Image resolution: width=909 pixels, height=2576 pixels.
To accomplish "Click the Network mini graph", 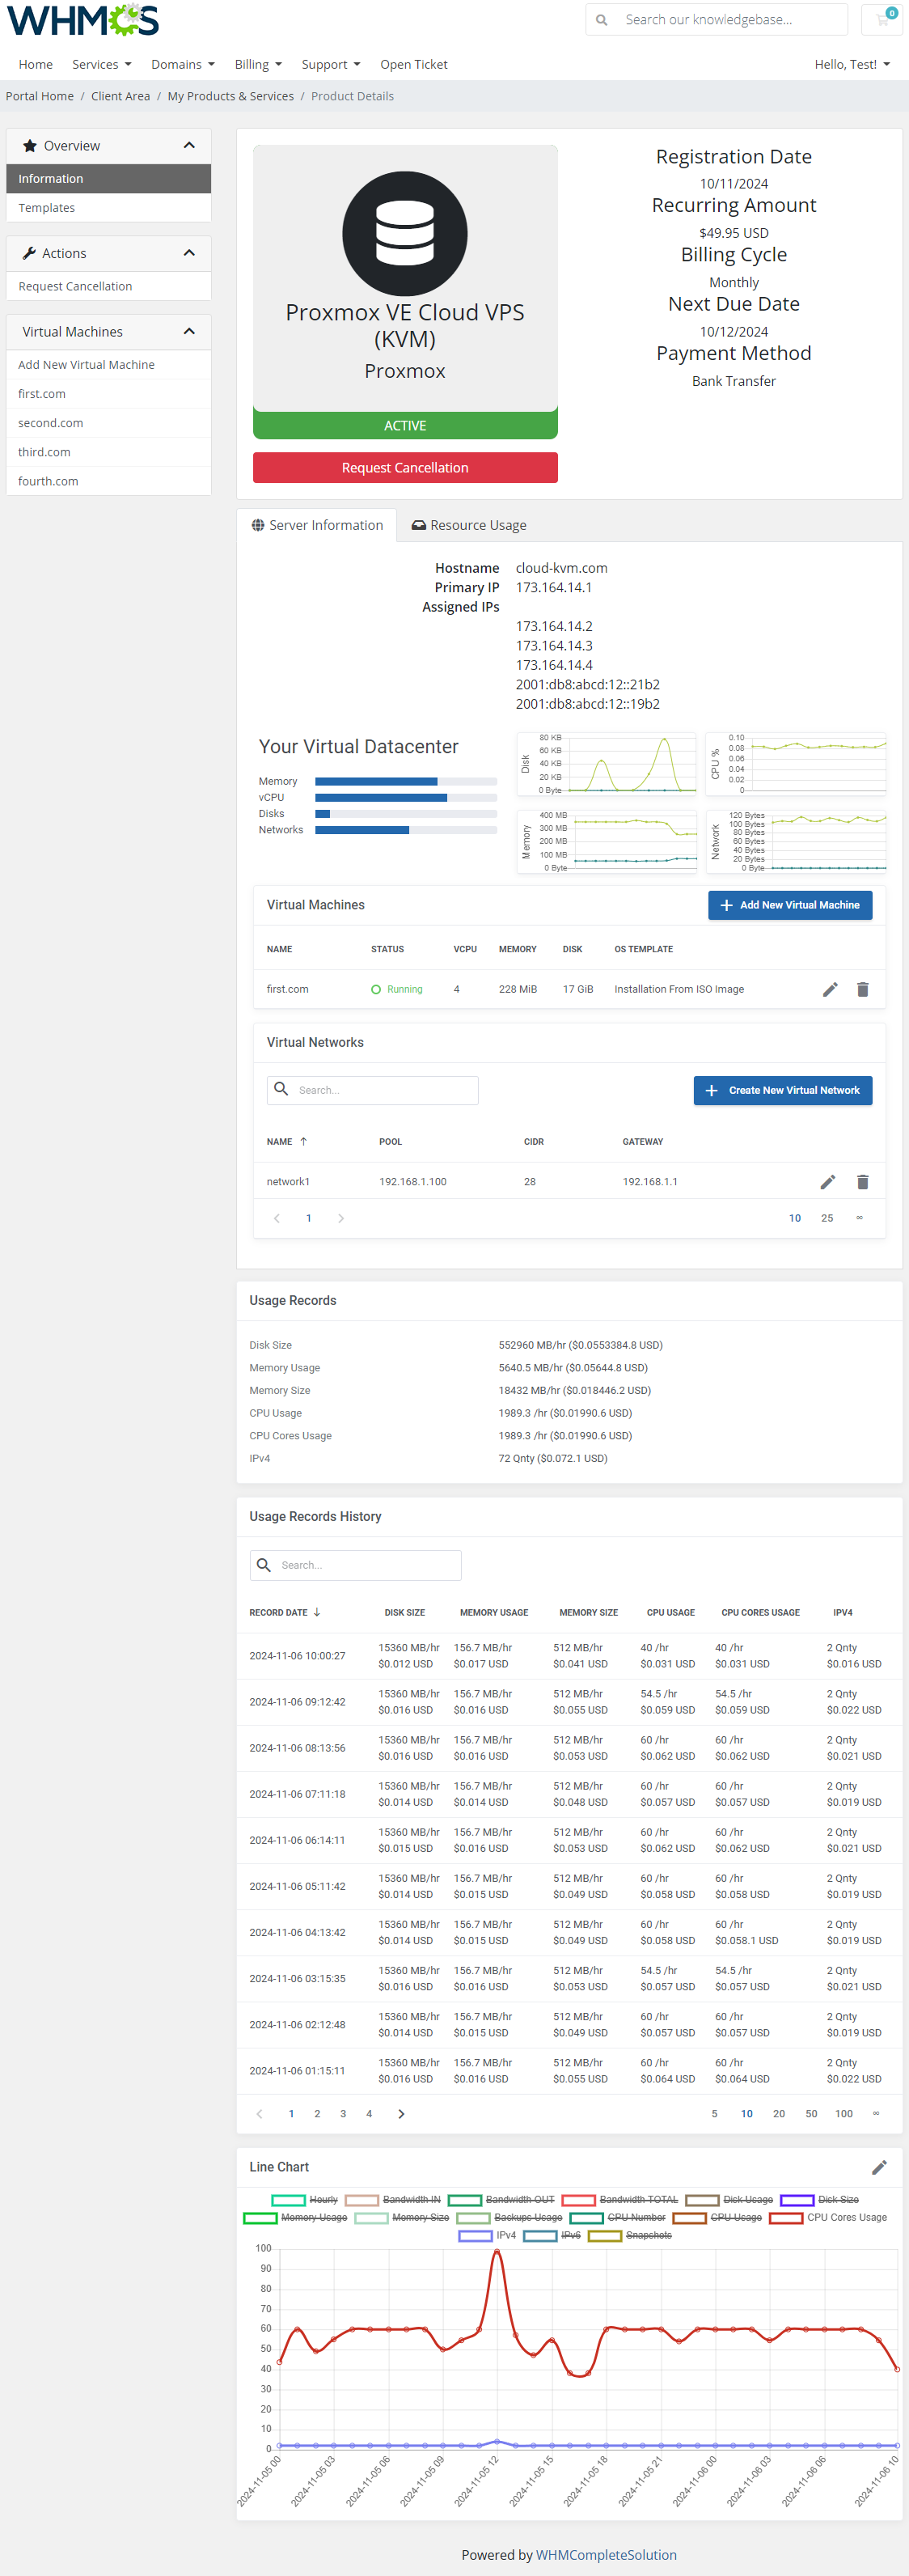I will coord(796,842).
